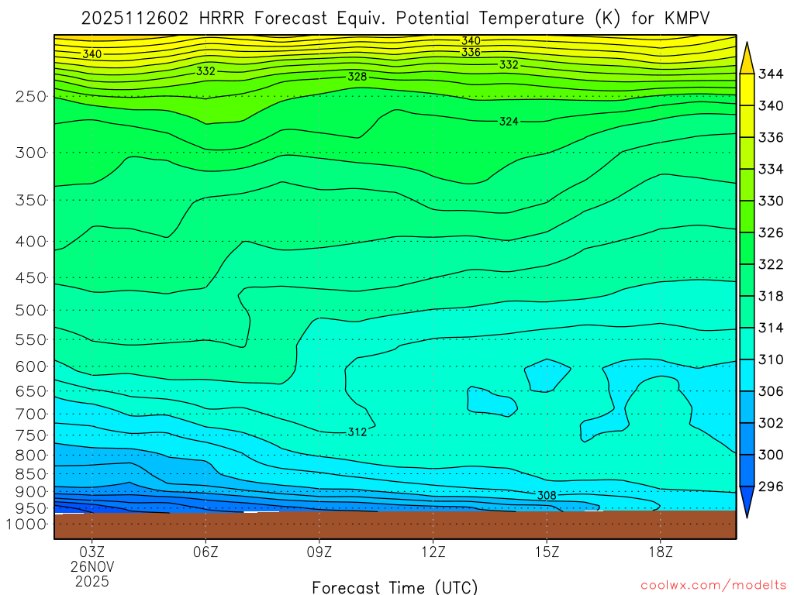The width and height of the screenshot is (794, 595).
Task: Click the 700 pressure level axis label
Action: pos(31,414)
